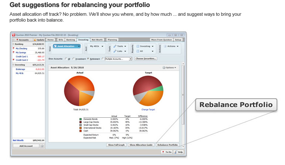Click the red Cash legend swatch
The width and height of the screenshot is (285, 165).
click(81, 131)
